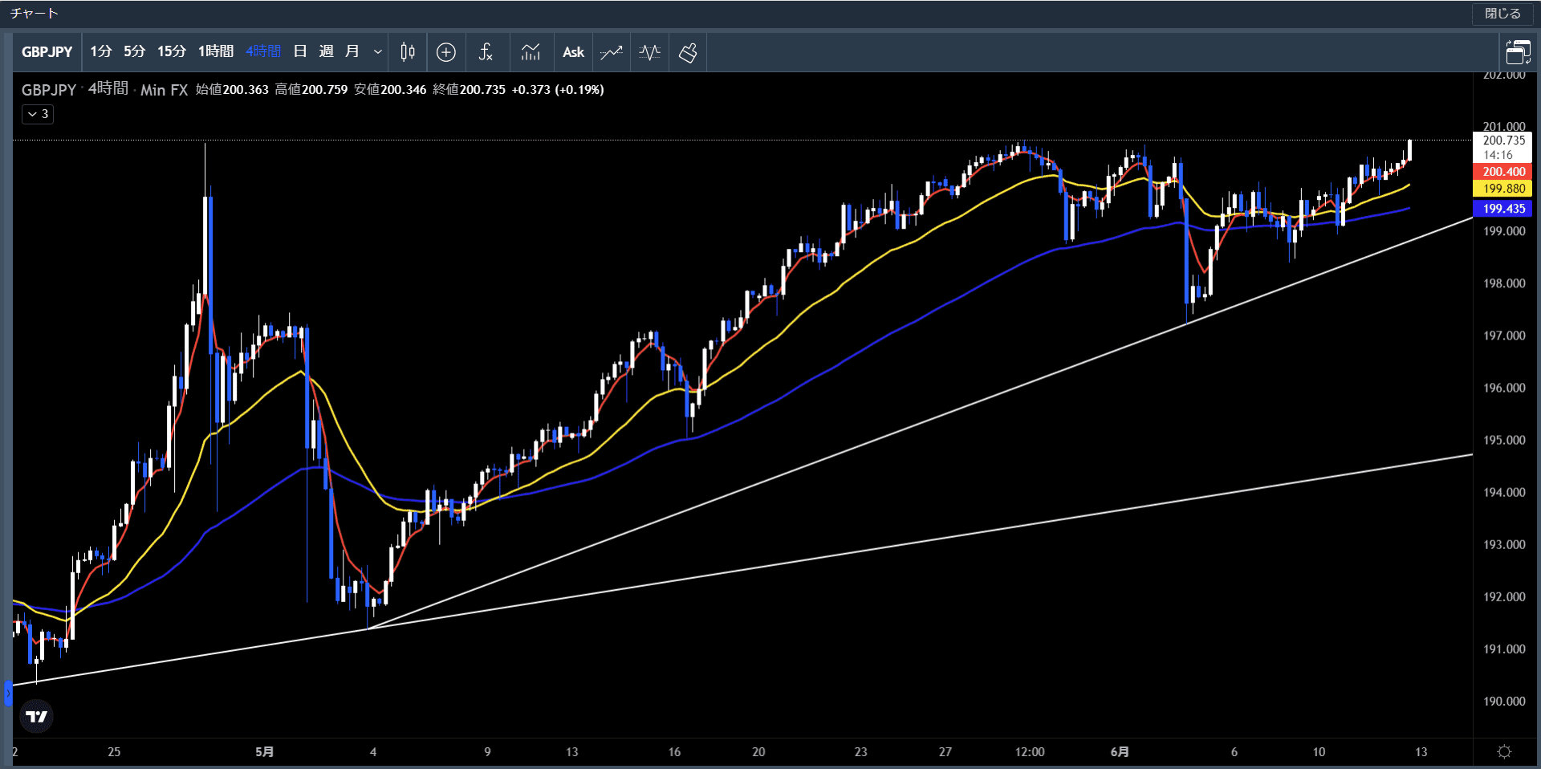Click the waveform pulse tool icon

[x=649, y=52]
